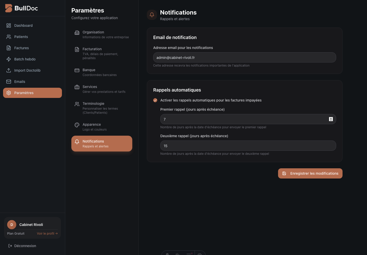Open Organisation settings tab
This screenshot has width=367, height=255.
[x=102, y=34]
